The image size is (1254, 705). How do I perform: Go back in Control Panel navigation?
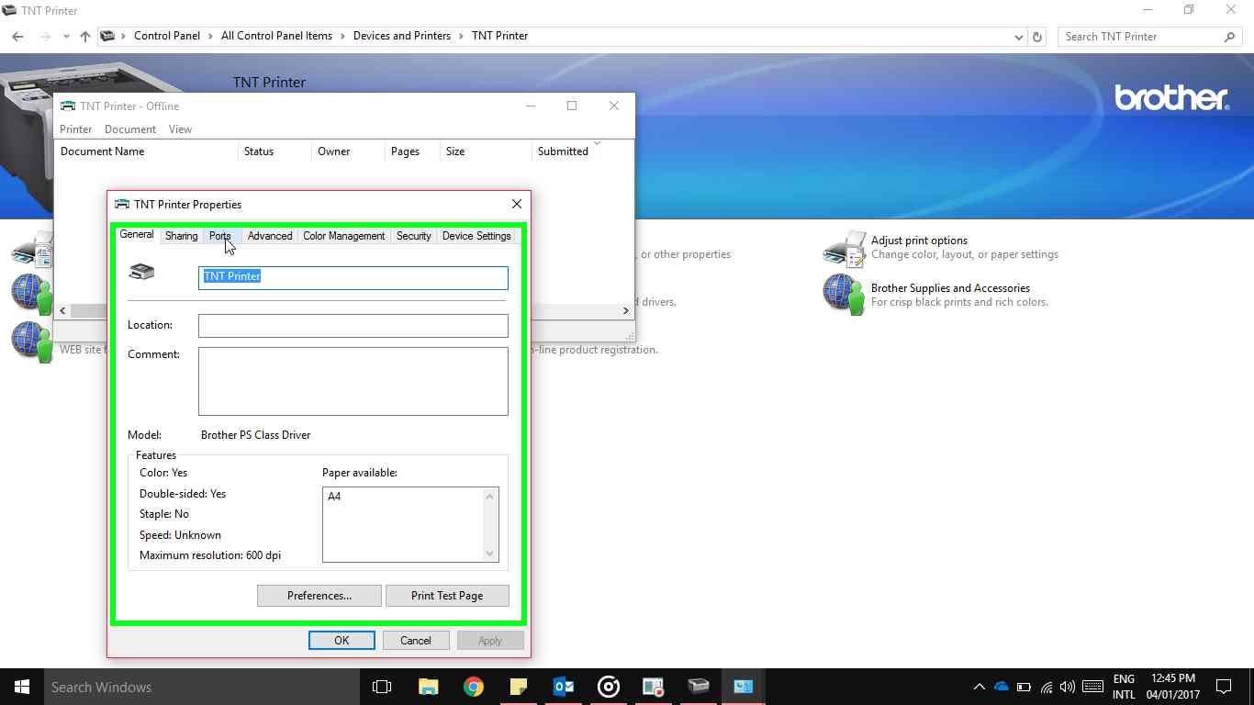point(17,37)
